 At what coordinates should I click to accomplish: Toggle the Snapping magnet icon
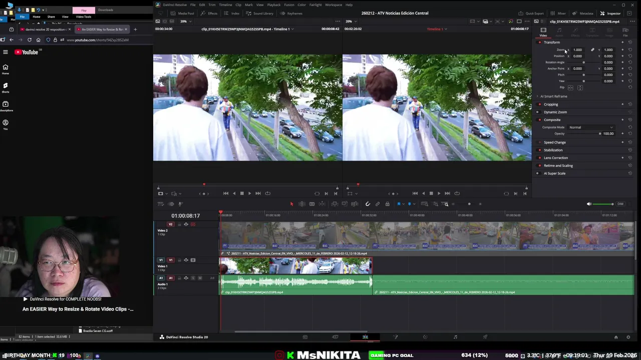368,204
